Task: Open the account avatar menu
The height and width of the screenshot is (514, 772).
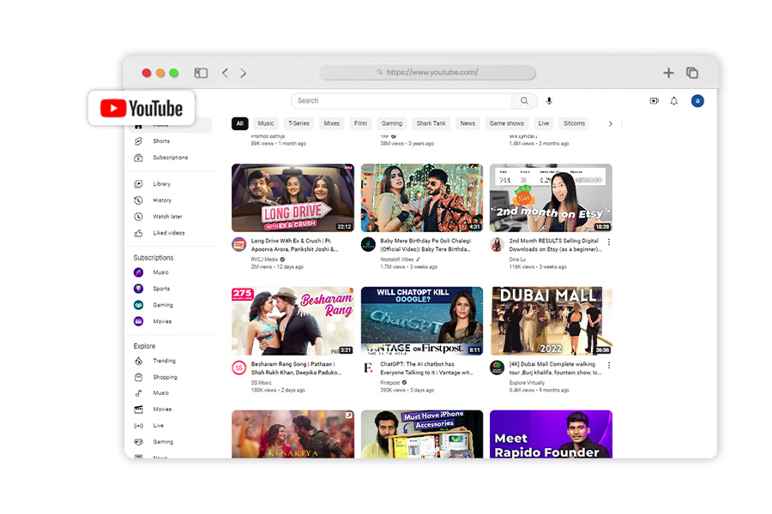Action: [x=697, y=101]
